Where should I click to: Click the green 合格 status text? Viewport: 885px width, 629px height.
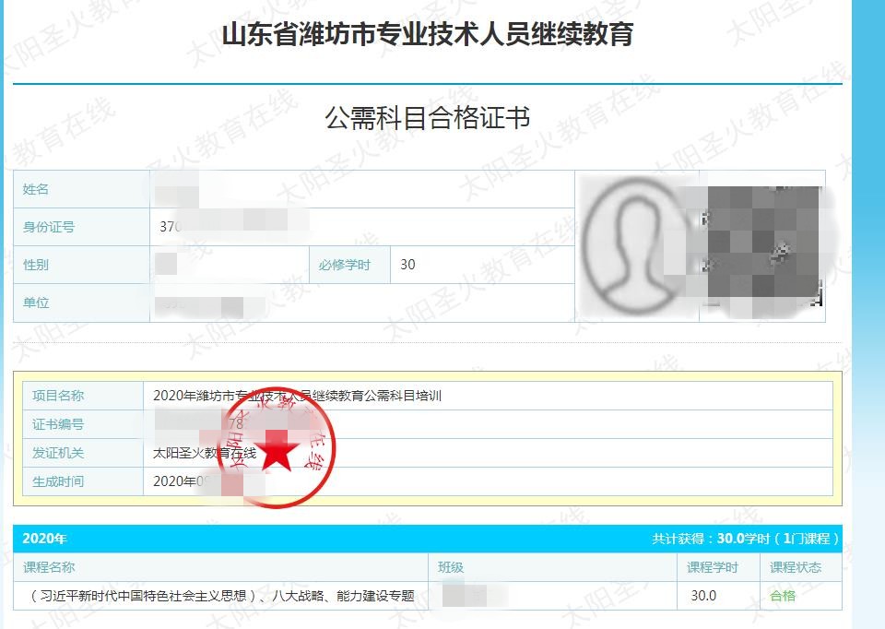[783, 596]
